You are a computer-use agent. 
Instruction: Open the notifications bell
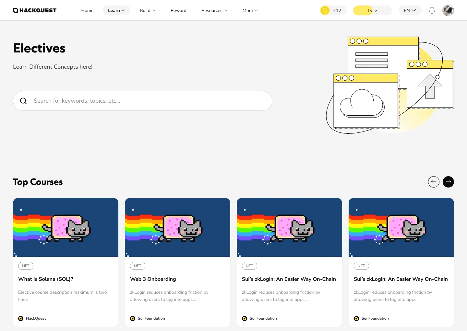pos(432,10)
